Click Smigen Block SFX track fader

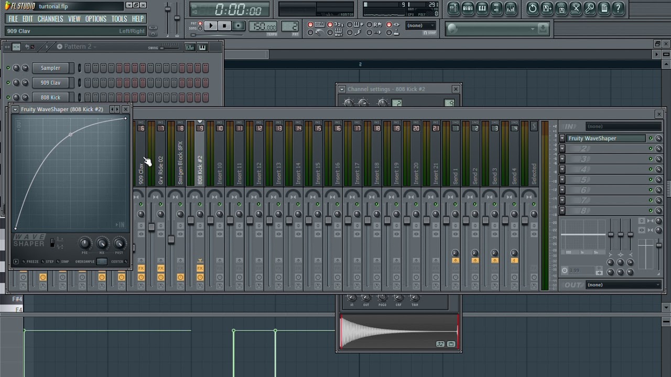click(x=171, y=240)
